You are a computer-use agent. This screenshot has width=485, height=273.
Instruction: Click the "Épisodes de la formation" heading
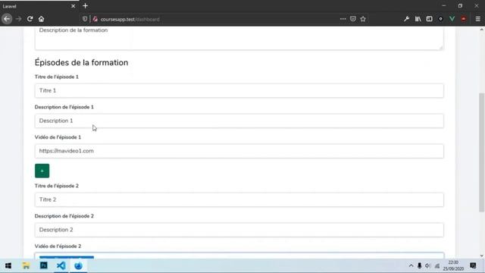(81, 62)
